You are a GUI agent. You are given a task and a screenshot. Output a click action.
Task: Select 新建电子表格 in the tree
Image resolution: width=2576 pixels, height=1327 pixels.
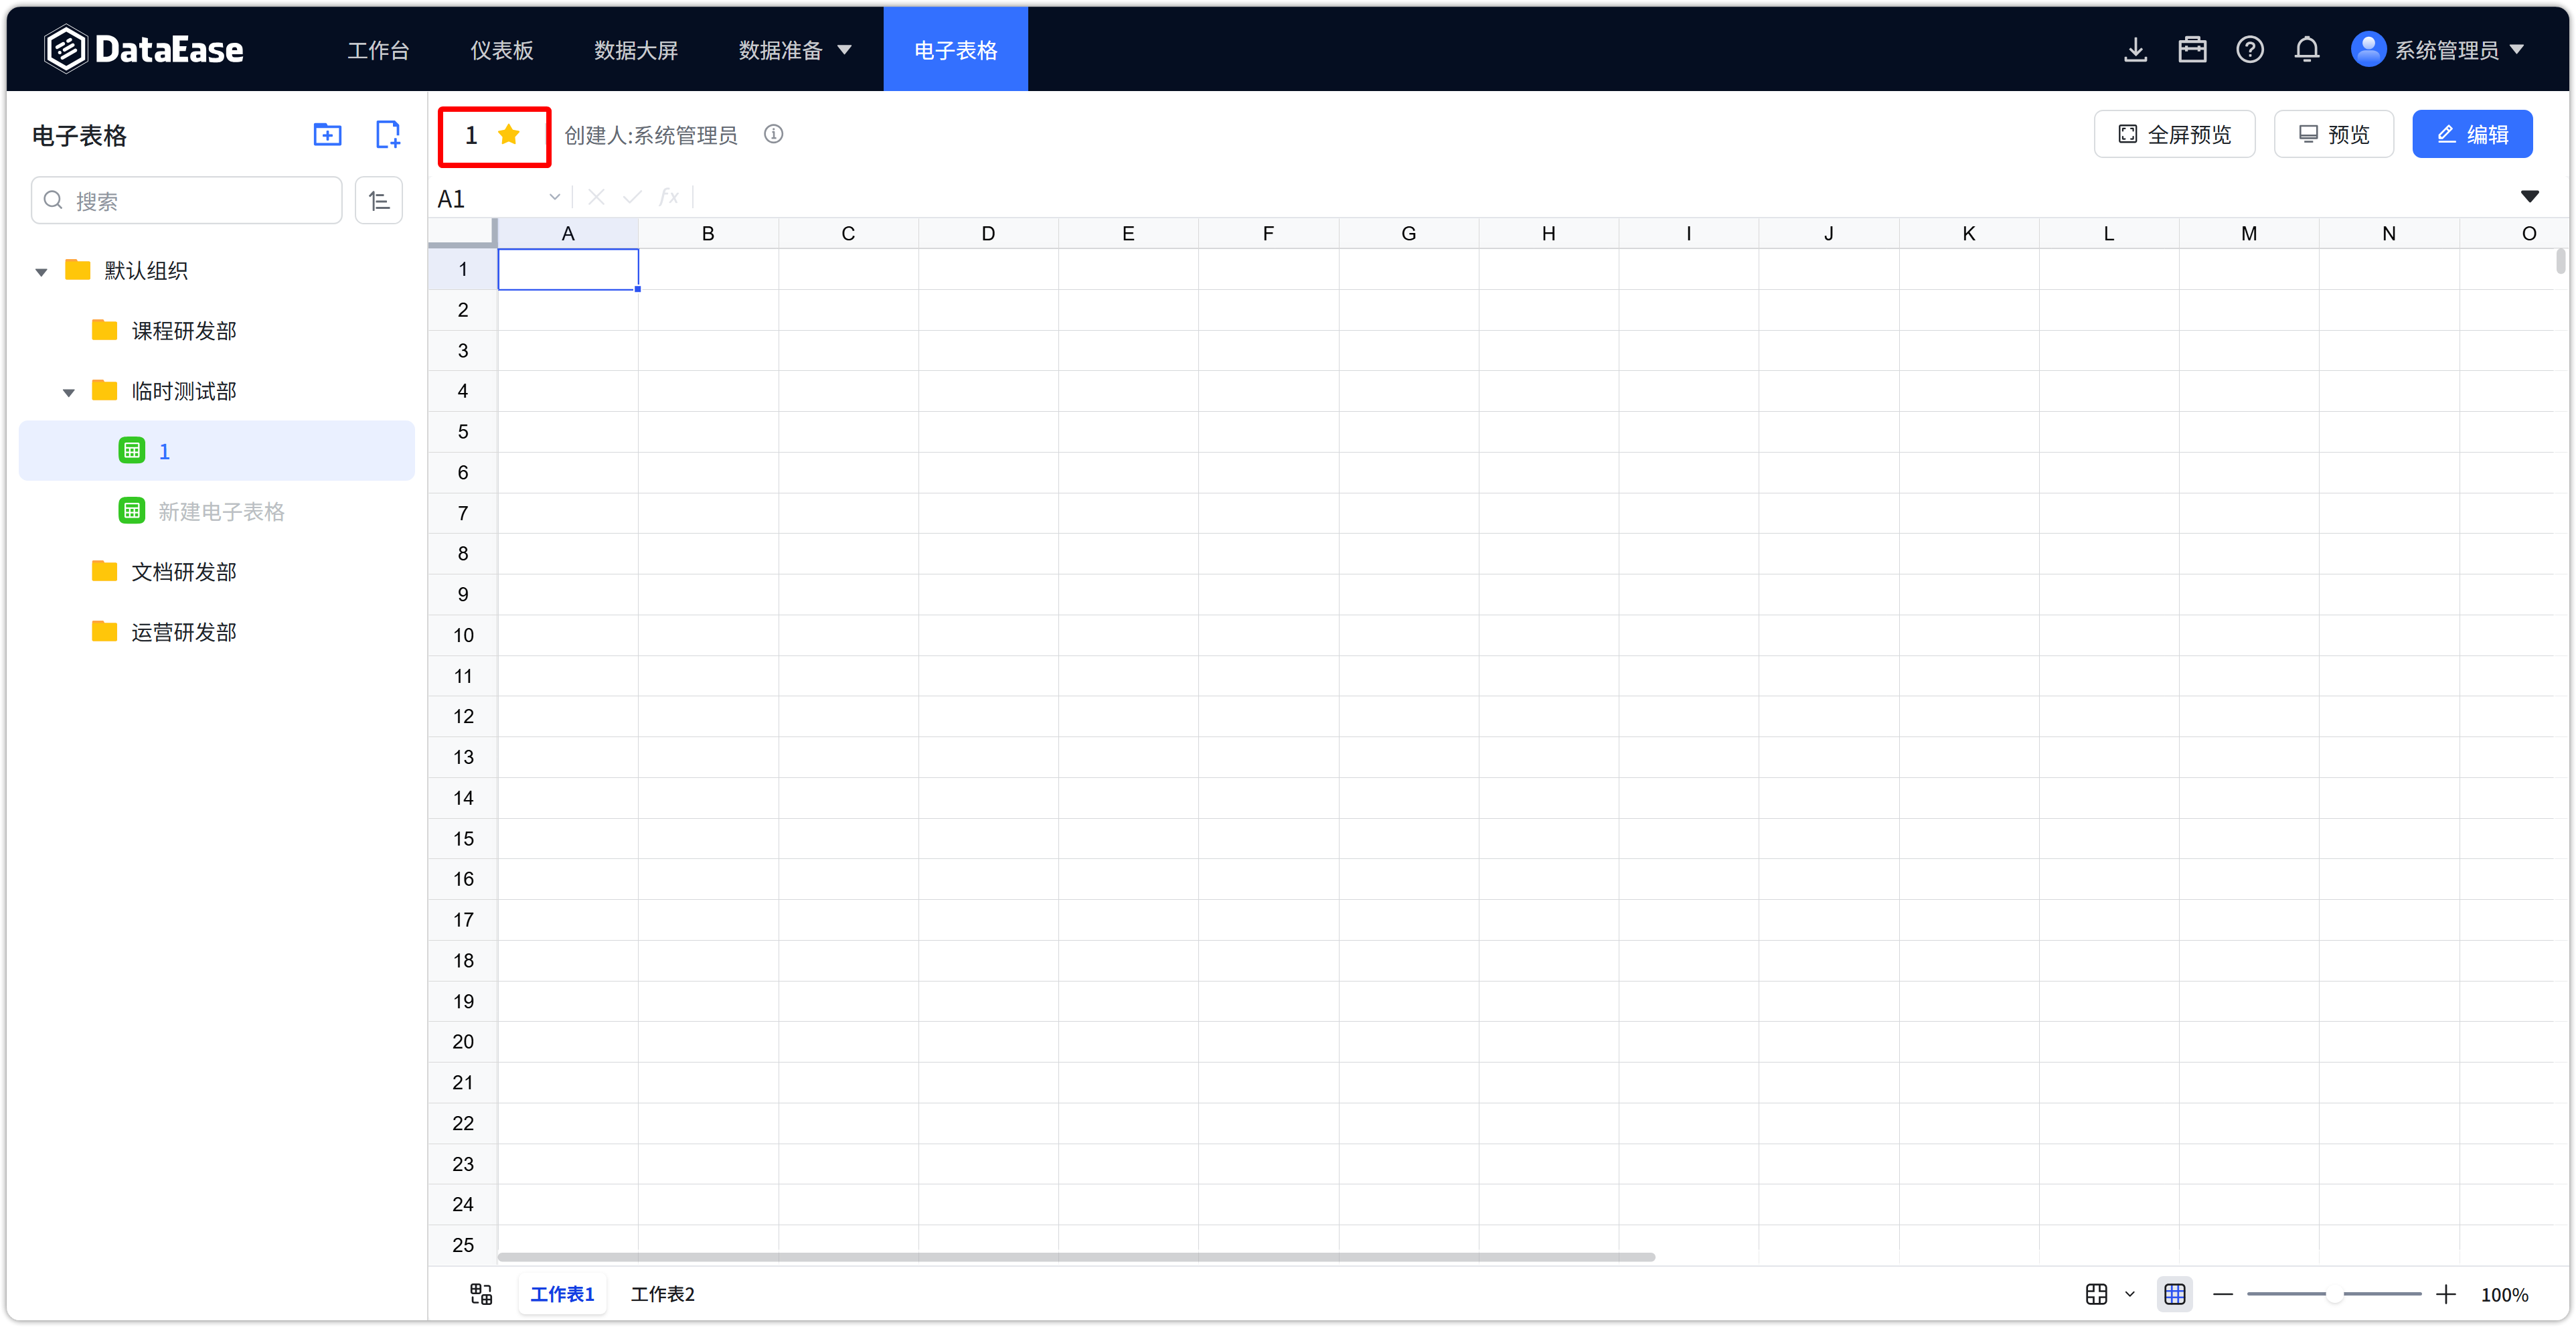[222, 511]
